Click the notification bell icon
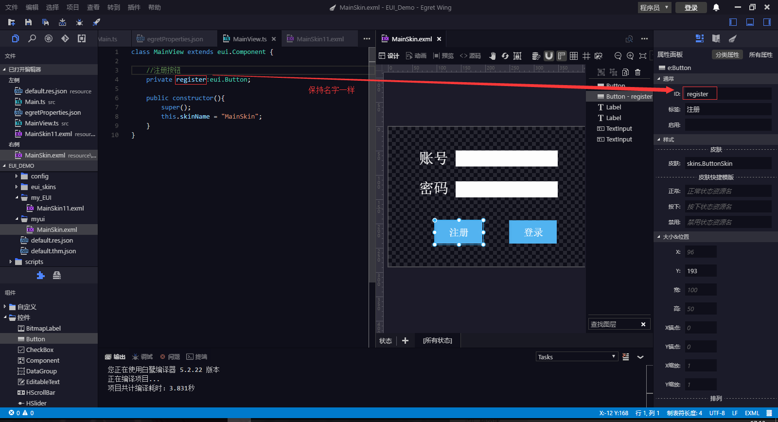This screenshot has height=422, width=778. pyautogui.click(x=716, y=7)
